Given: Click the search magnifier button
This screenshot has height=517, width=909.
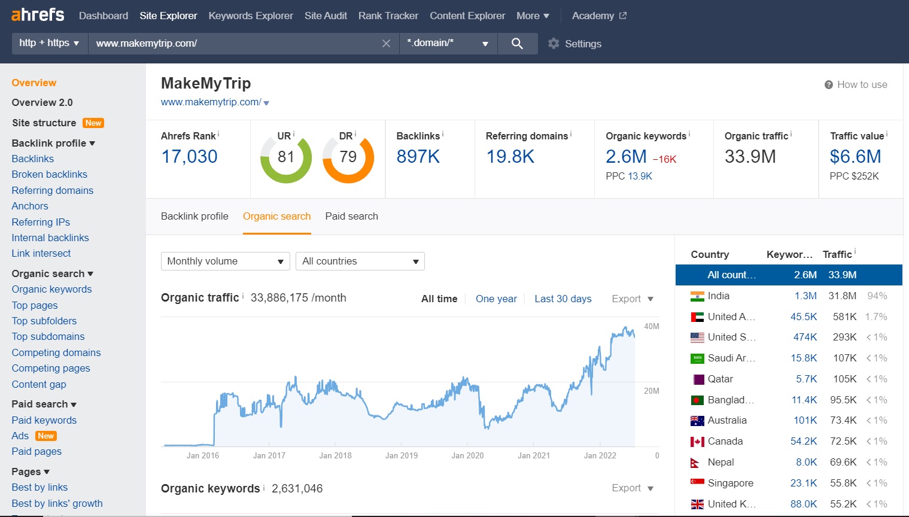Looking at the screenshot, I should click(517, 43).
